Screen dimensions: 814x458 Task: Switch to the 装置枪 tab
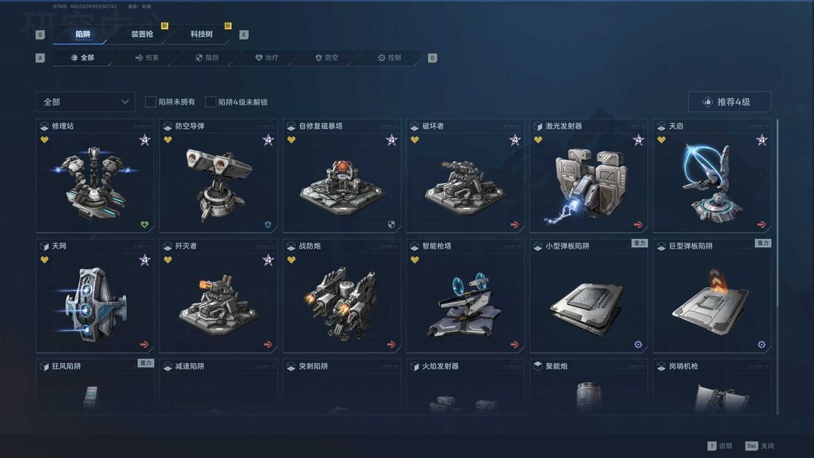click(142, 34)
